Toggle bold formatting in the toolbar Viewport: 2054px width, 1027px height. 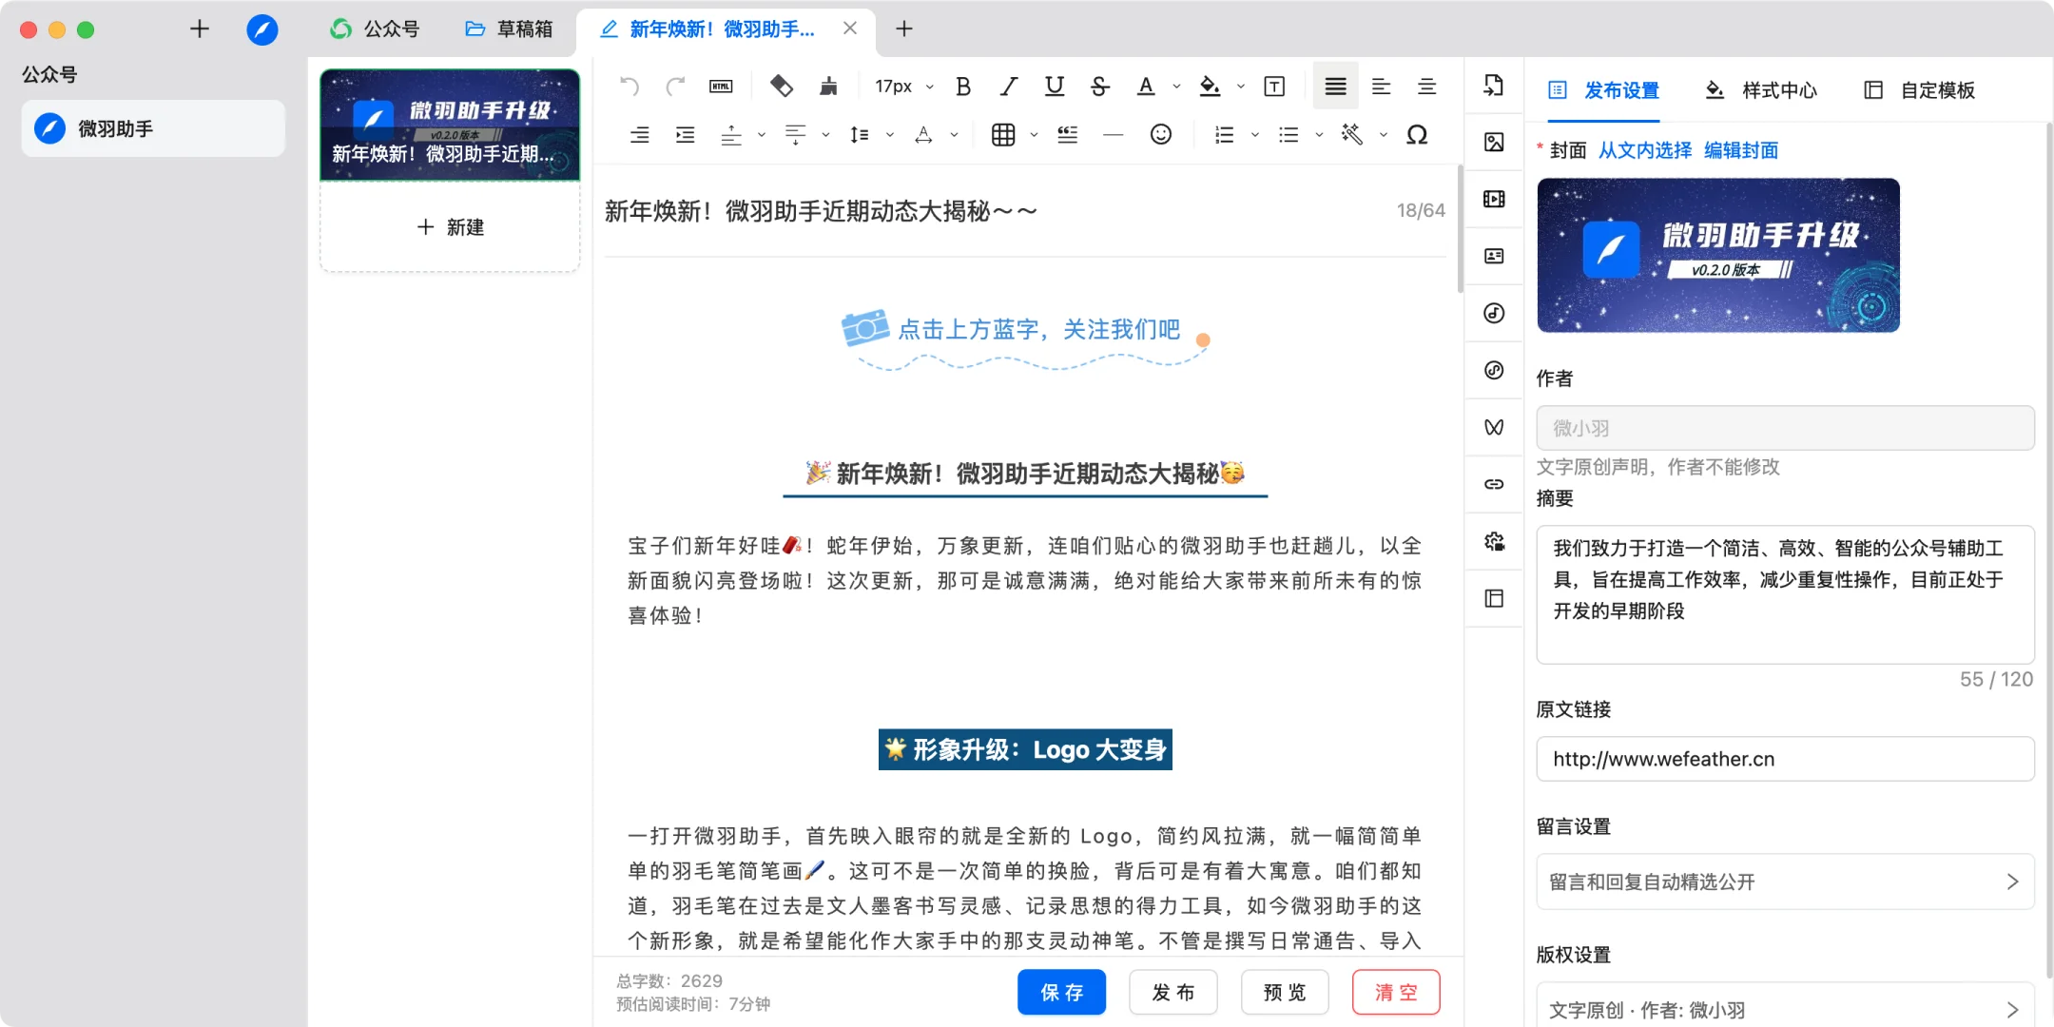tap(963, 86)
